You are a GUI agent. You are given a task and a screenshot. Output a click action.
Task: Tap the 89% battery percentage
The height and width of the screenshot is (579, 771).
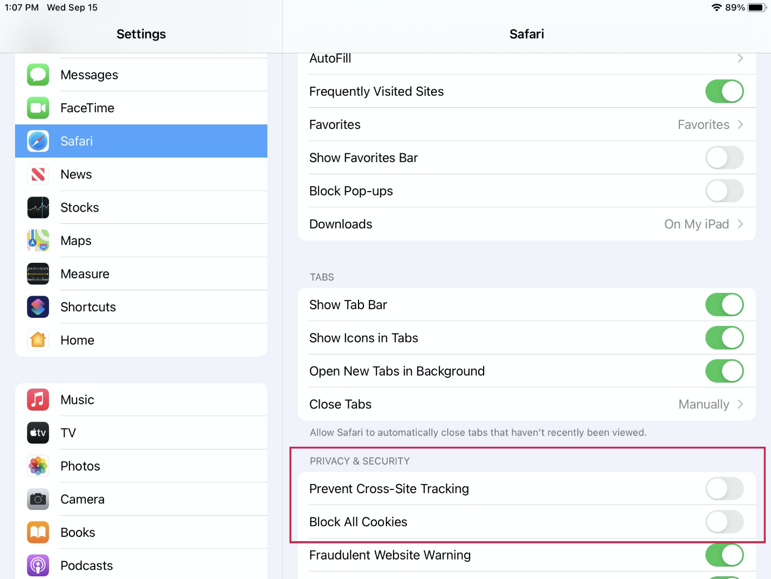pyautogui.click(x=735, y=8)
